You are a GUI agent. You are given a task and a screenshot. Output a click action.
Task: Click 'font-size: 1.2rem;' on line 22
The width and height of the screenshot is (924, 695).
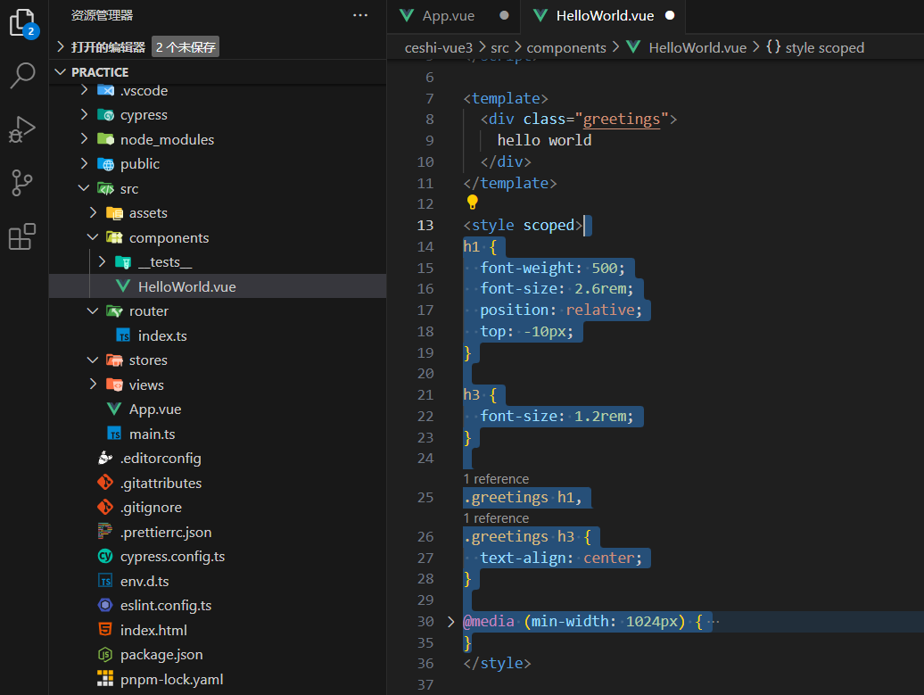click(x=557, y=416)
